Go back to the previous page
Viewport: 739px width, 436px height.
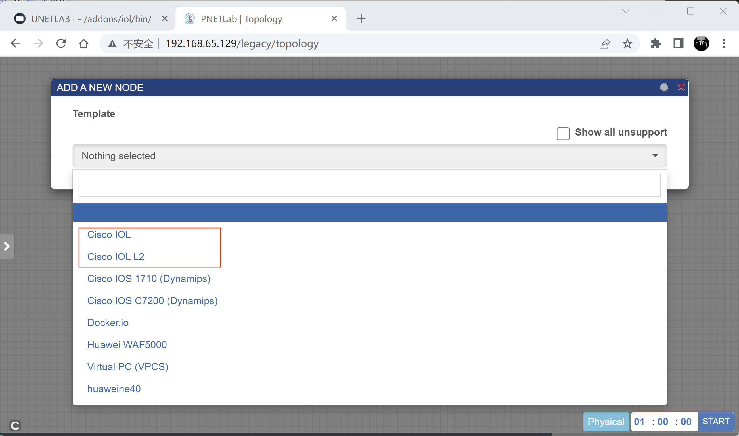15,43
